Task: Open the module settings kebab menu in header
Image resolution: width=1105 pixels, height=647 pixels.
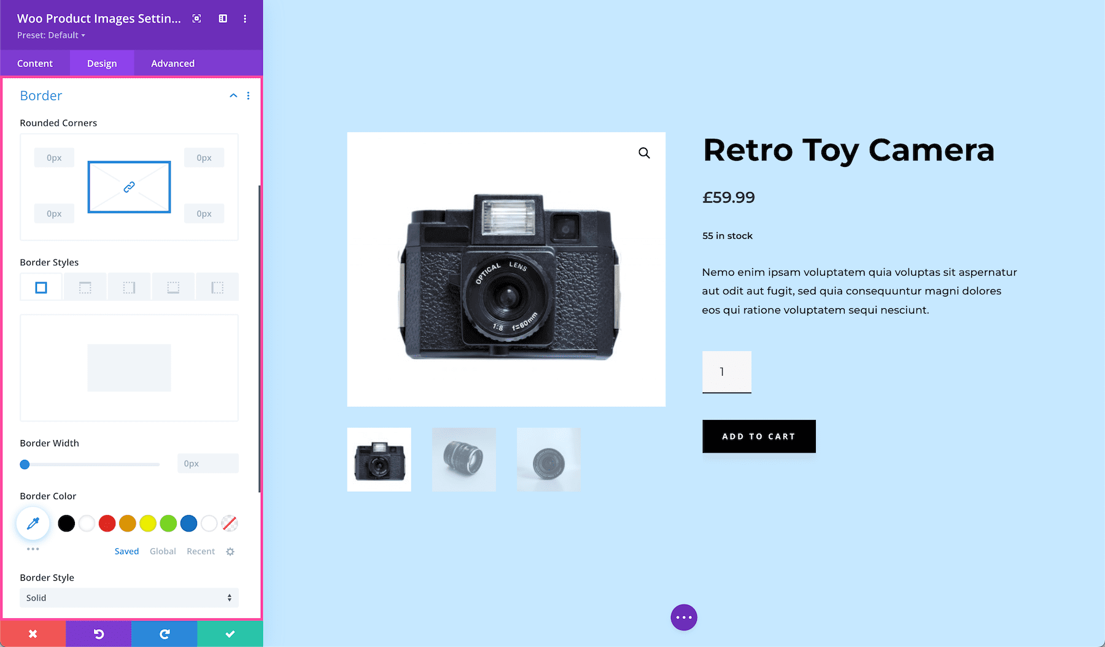Action: point(245,19)
